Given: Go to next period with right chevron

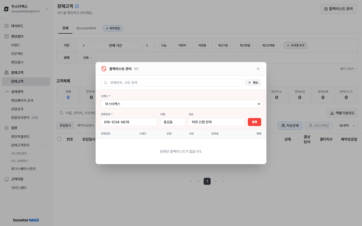Looking at the screenshot, I should [147, 45].
